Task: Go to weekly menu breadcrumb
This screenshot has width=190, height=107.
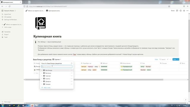Action: click(35, 11)
